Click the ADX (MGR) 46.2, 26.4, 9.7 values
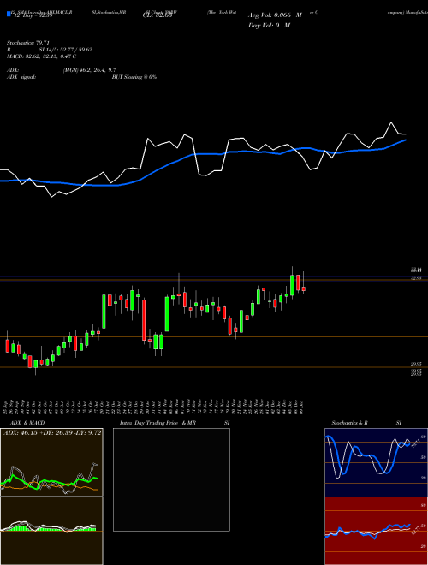 [x=89, y=70]
